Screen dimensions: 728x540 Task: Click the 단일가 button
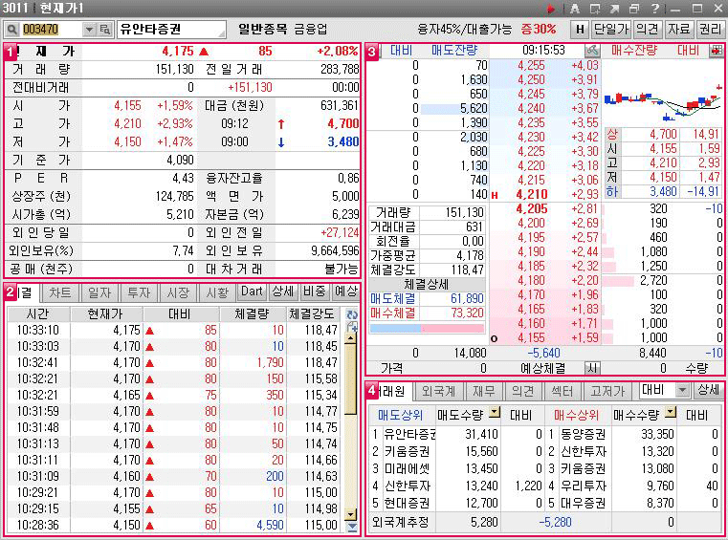pos(611,30)
